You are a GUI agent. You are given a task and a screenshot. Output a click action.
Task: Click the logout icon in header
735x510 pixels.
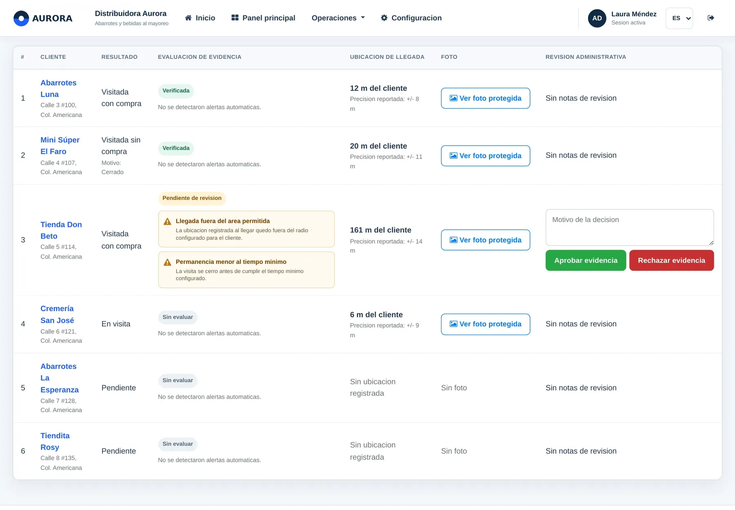(x=711, y=18)
